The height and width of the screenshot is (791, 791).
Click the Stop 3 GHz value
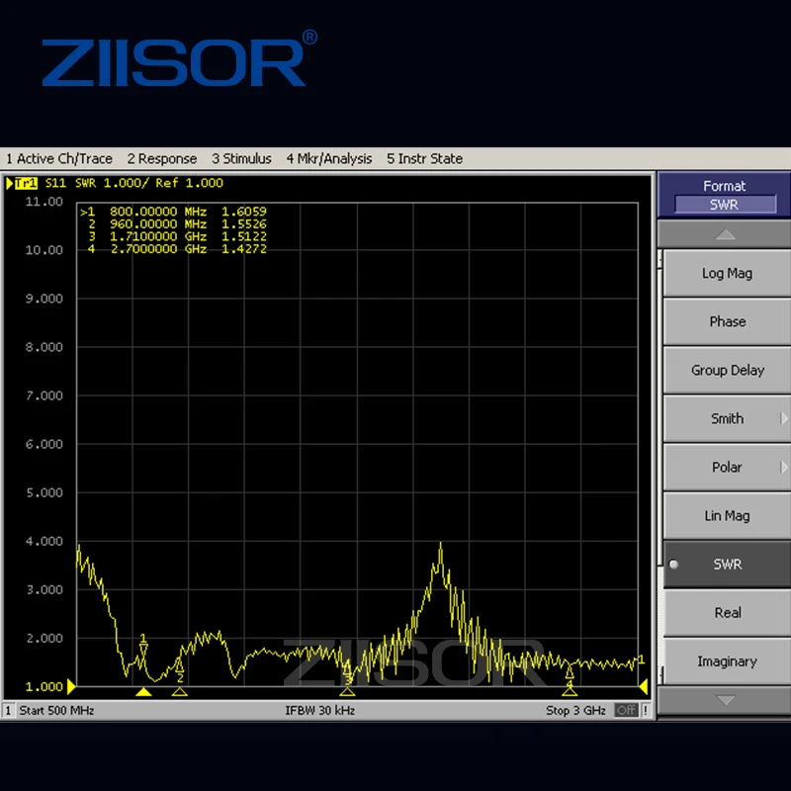click(575, 710)
